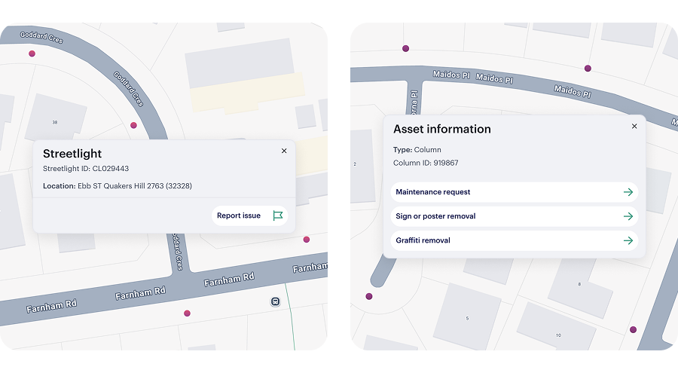Select purple asset dot above right Maidos Pl label
Viewport: 678px width, 373px height.
coord(588,69)
